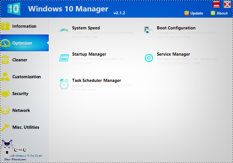
Task: Go to the Customization section
Action: (x=27, y=77)
